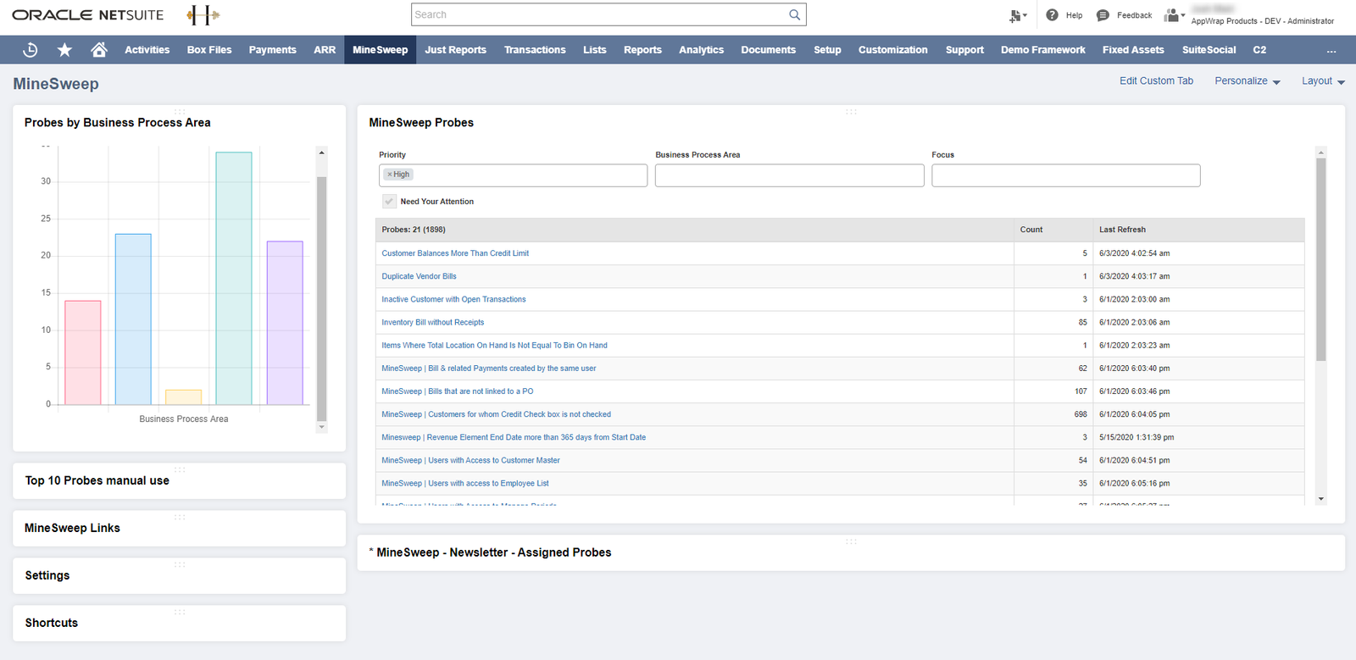Expand the MineSweep Links portlet

72,528
